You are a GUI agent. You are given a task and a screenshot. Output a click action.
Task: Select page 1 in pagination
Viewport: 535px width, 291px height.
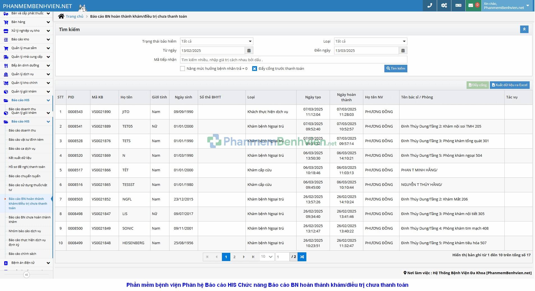(x=226, y=257)
